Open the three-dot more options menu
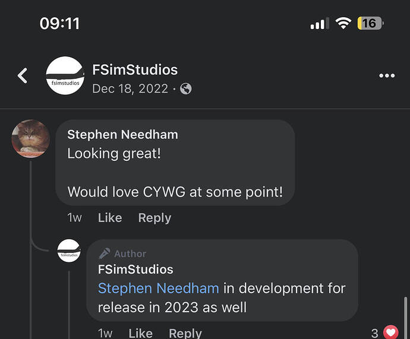410x339 pixels. 387,75
